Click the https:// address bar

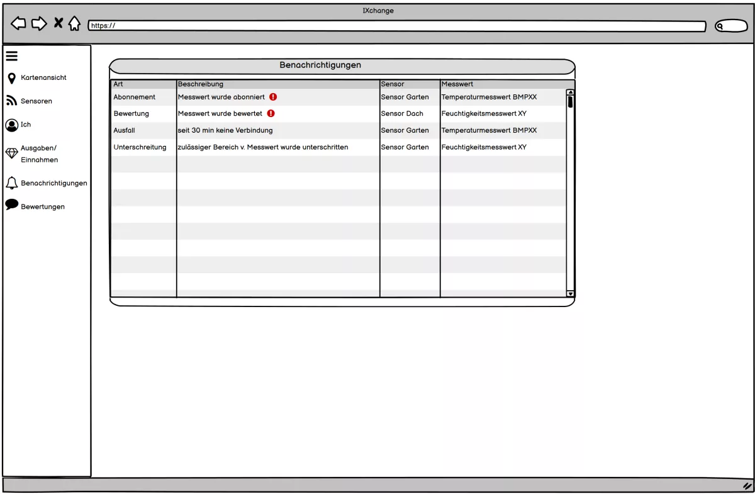click(396, 26)
